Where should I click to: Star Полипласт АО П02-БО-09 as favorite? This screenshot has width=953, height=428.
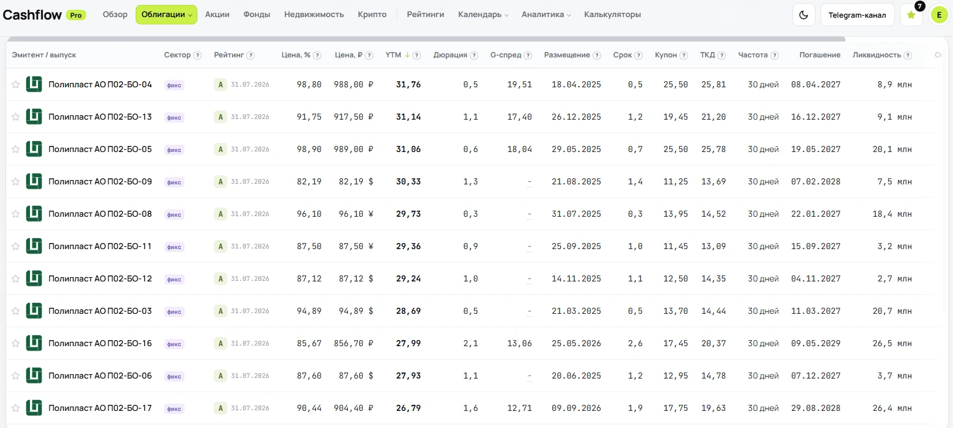click(16, 182)
